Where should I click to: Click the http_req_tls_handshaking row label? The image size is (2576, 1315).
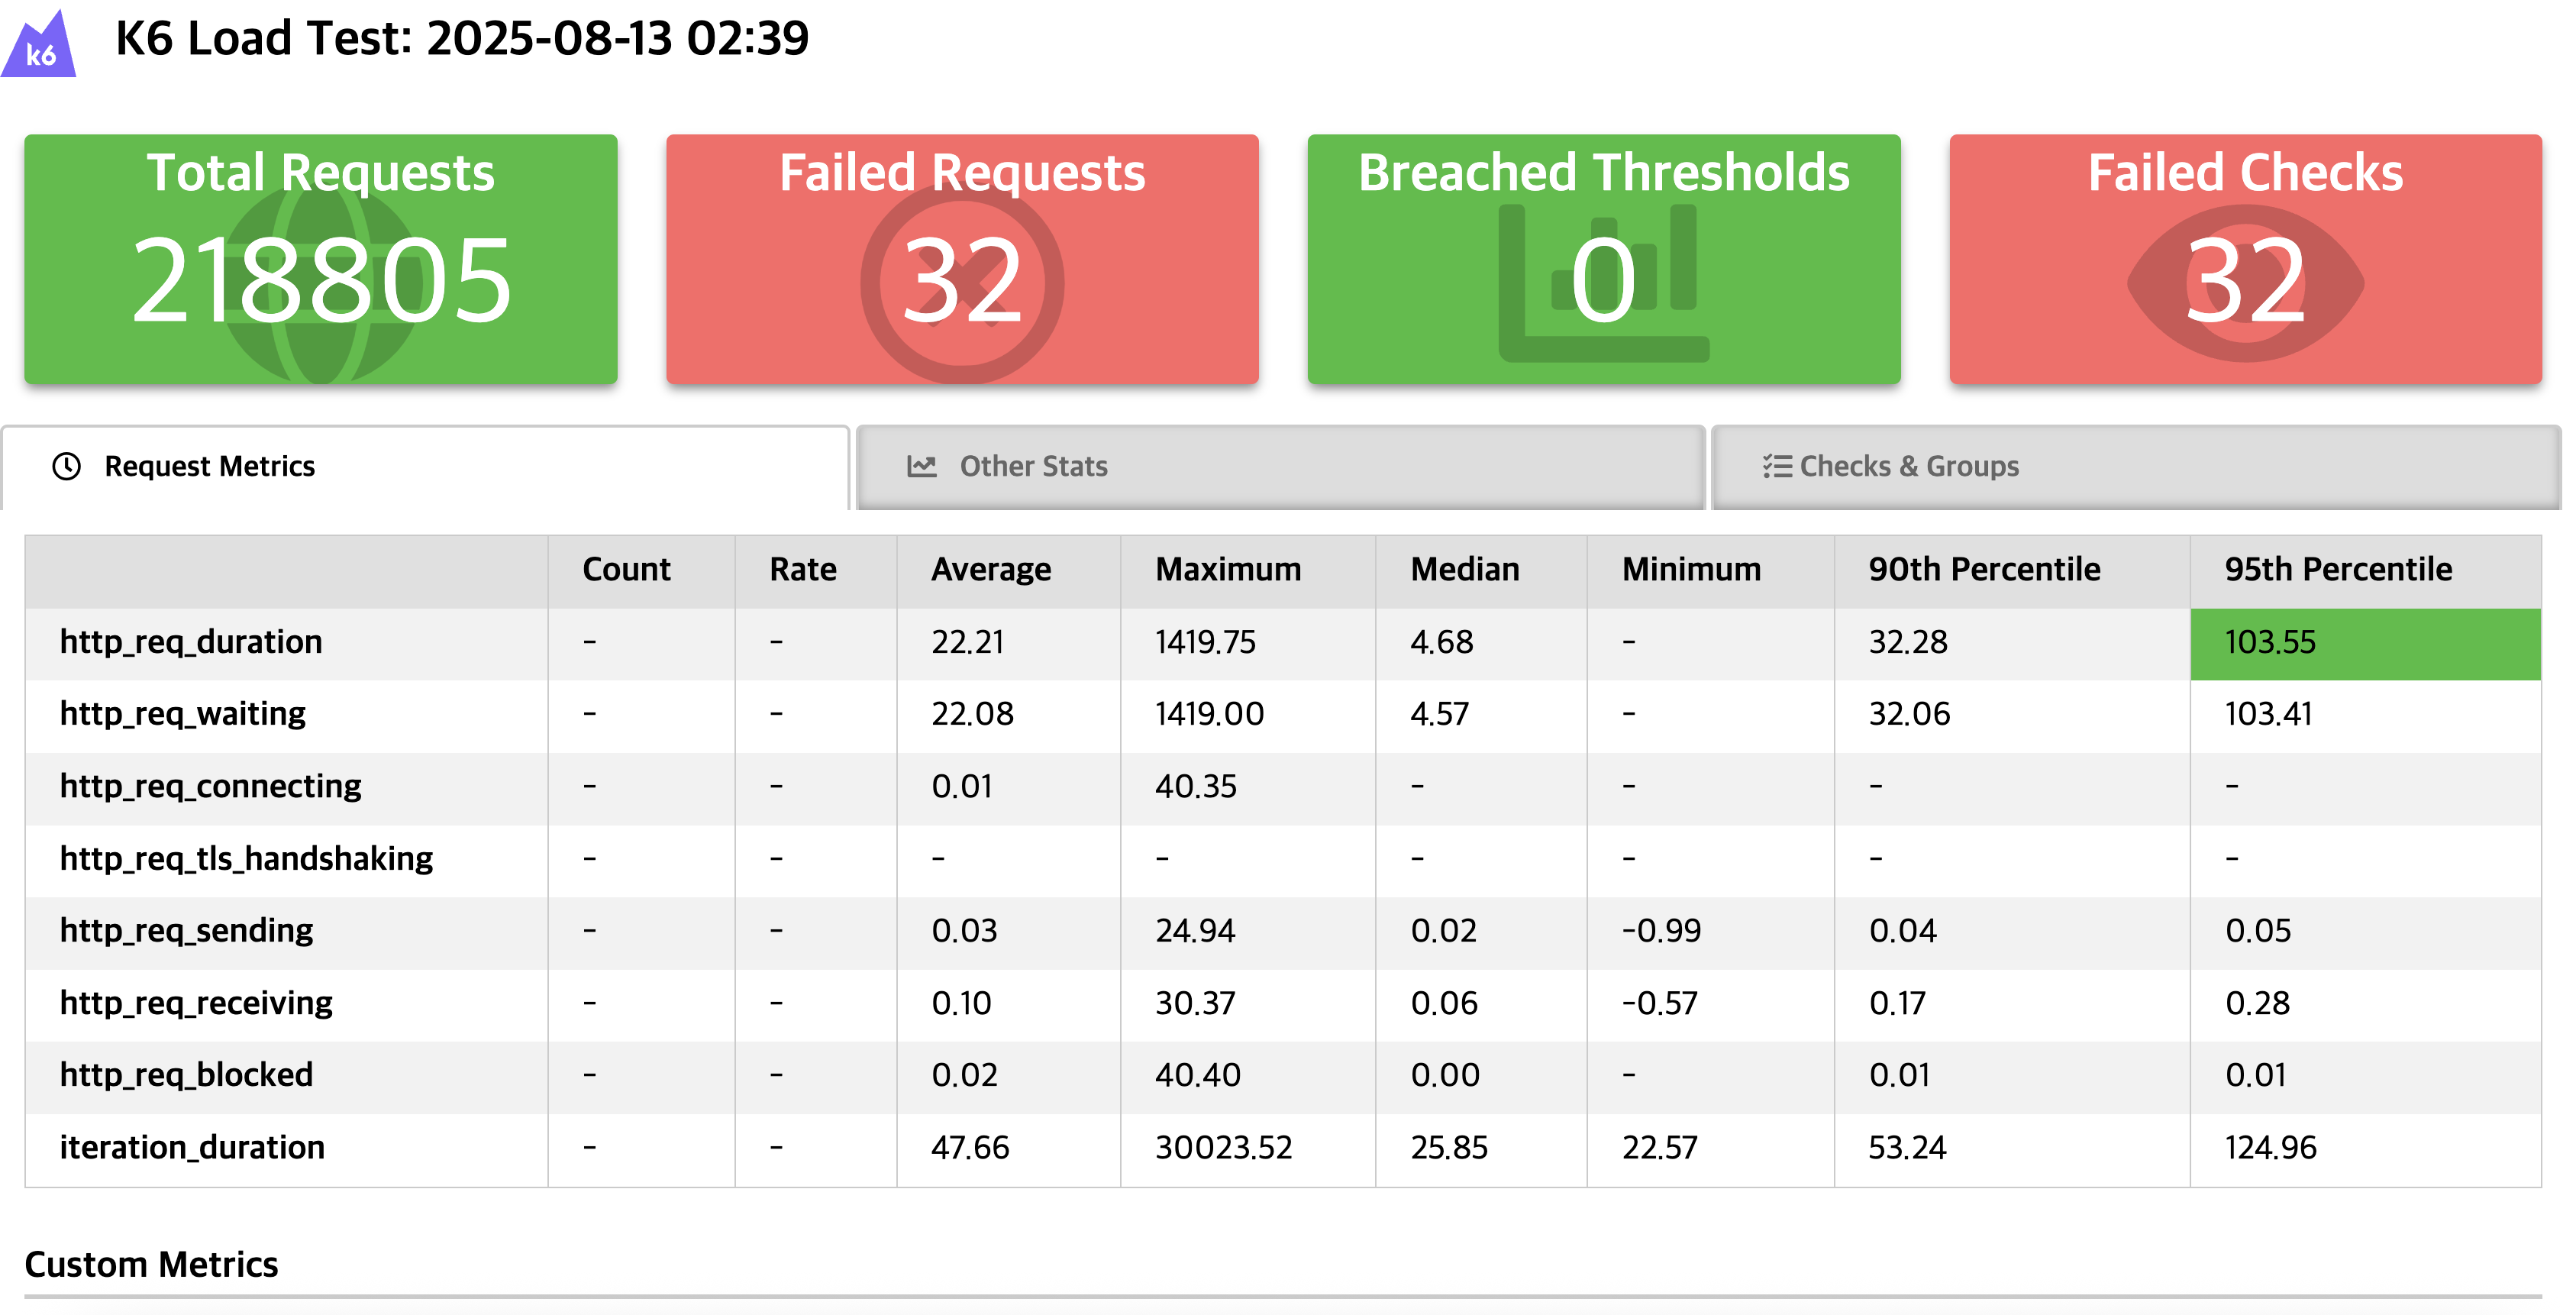[x=246, y=858]
